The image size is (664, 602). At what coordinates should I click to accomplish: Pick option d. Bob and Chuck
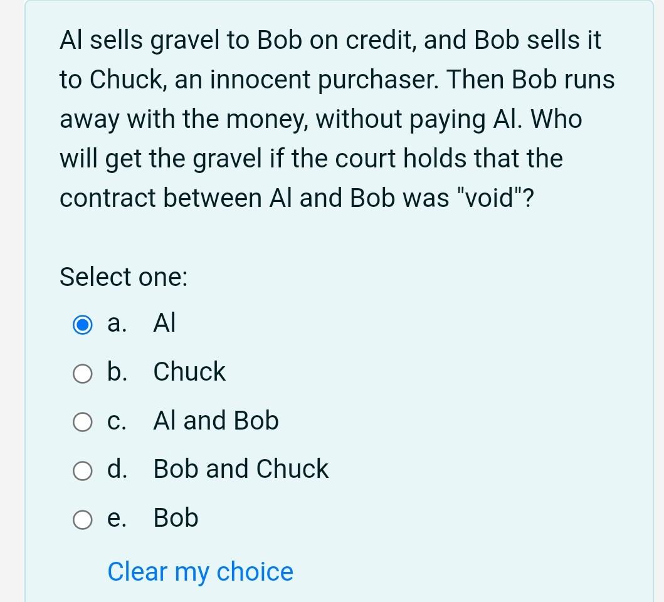82,470
